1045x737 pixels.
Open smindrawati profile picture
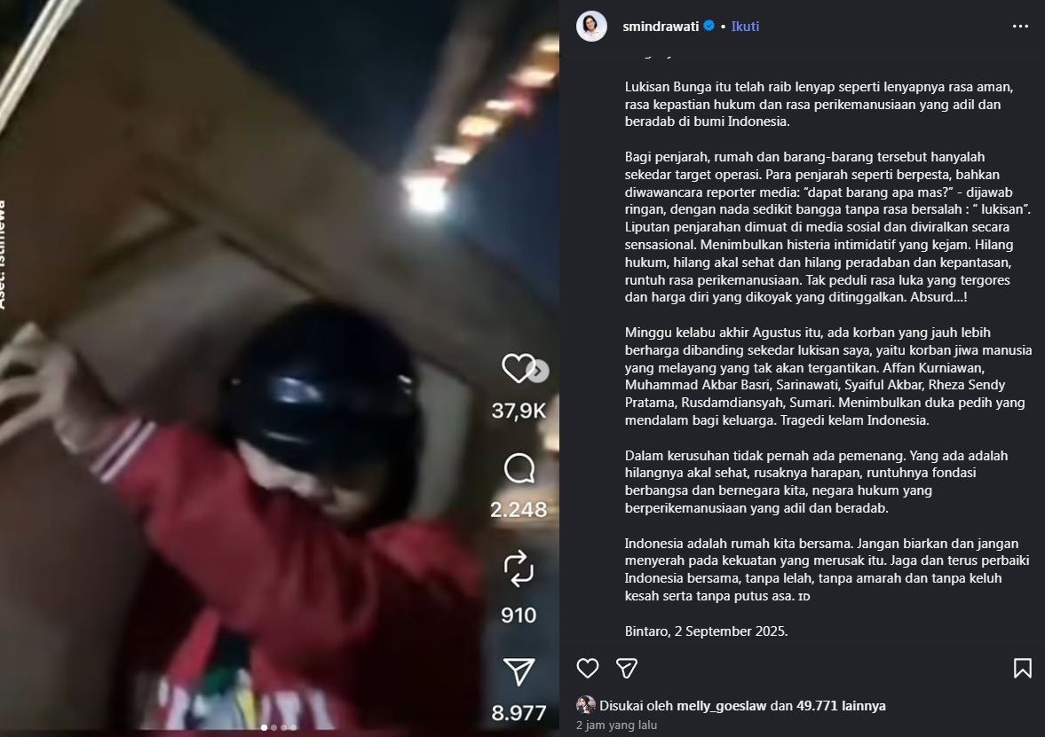(x=591, y=27)
